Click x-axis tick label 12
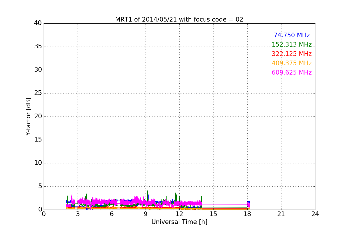The width and height of the screenshot is (350, 233). point(179,214)
